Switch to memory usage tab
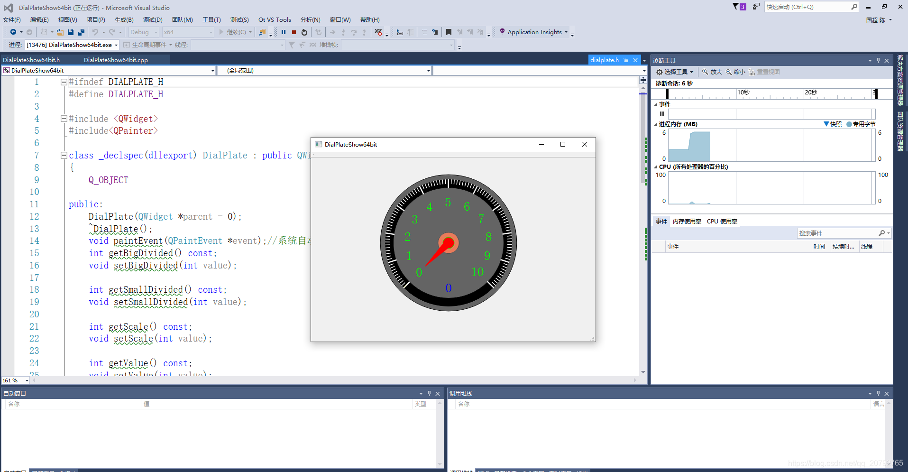 [687, 222]
